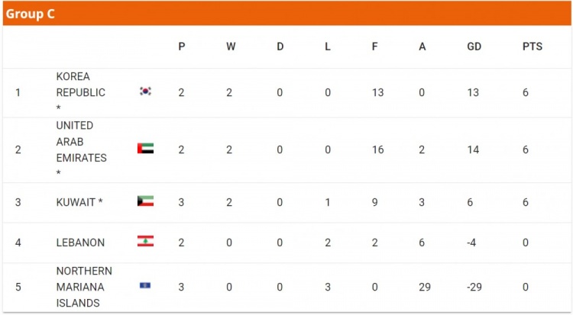Click the Korea Republic flag icon
This screenshot has height=315, width=573.
(x=145, y=92)
